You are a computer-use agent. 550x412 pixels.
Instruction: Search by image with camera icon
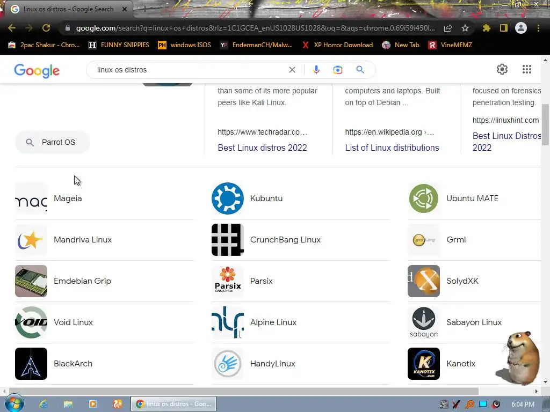338,70
